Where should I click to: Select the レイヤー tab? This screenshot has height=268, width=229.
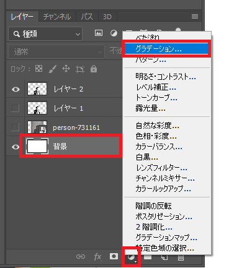(x=22, y=17)
